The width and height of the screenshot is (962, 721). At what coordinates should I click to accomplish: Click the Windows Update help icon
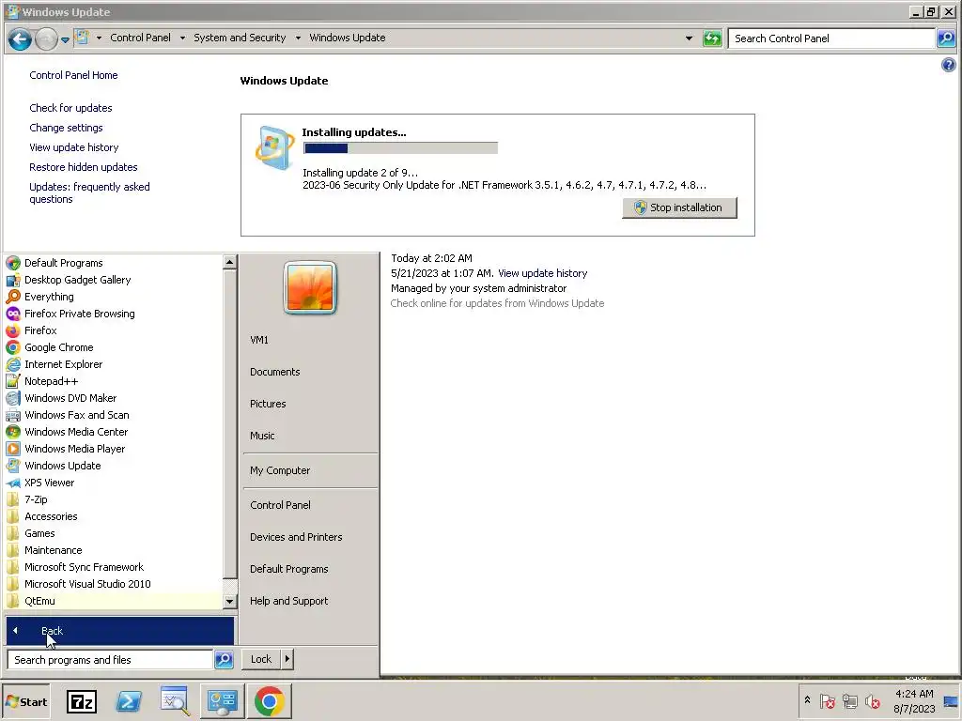click(x=948, y=65)
